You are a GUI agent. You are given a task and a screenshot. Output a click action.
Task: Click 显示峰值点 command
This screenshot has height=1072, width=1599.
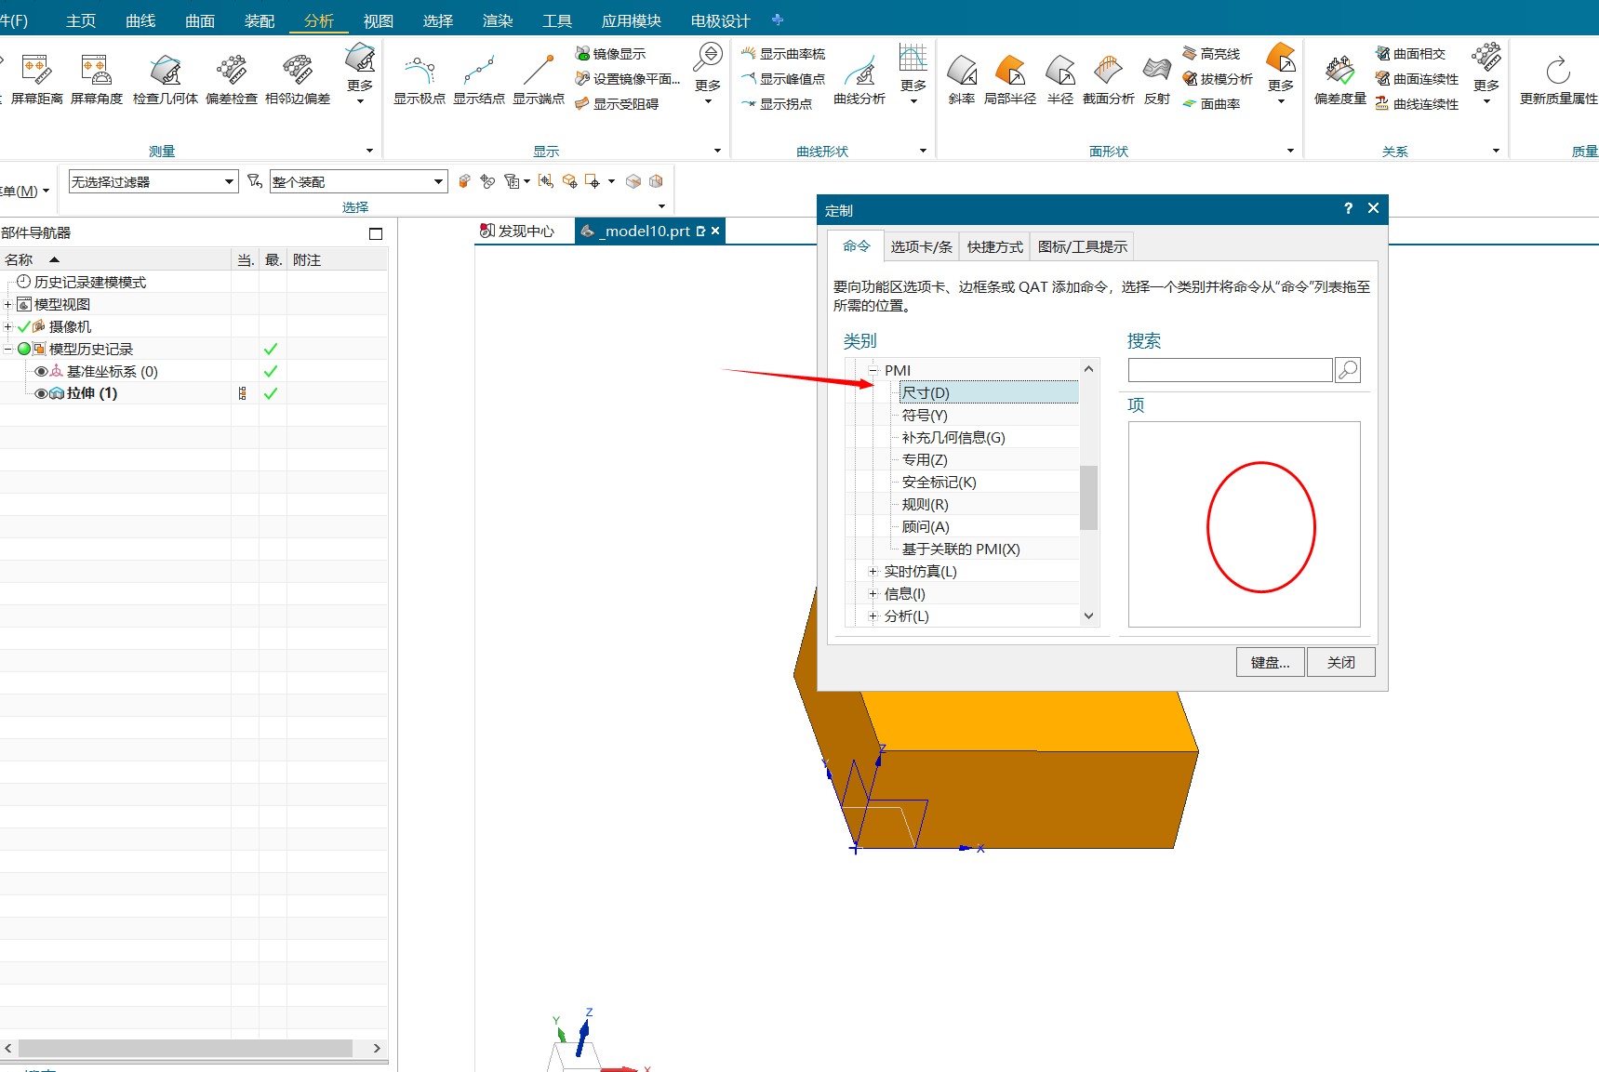point(783,79)
